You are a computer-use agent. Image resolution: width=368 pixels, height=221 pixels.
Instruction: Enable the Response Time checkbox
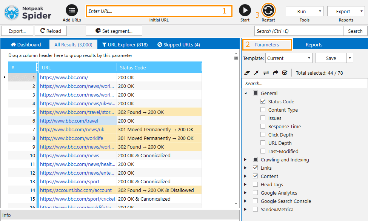point(263,126)
